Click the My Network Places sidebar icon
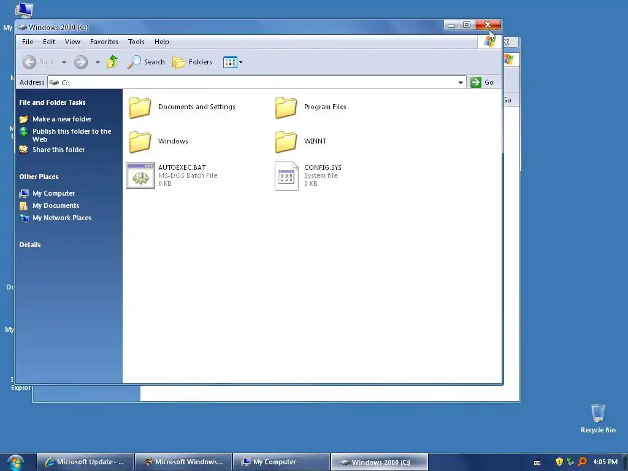The height and width of the screenshot is (471, 628). tap(24, 218)
